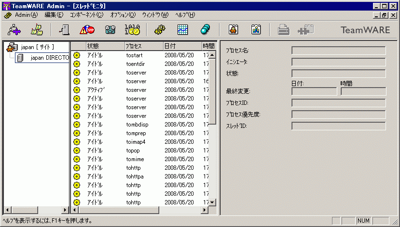Image resolution: width=400 pixels, height=227 pixels.
Task: Click the japan site icon in the tree
Action: 12,47
